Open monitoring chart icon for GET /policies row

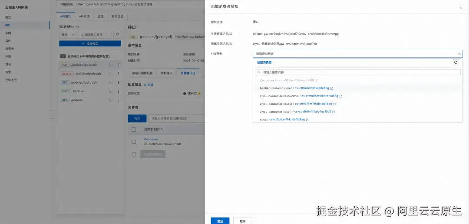111,100
